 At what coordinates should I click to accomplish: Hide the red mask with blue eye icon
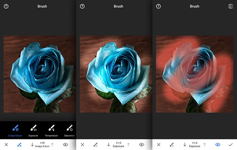click(218, 145)
